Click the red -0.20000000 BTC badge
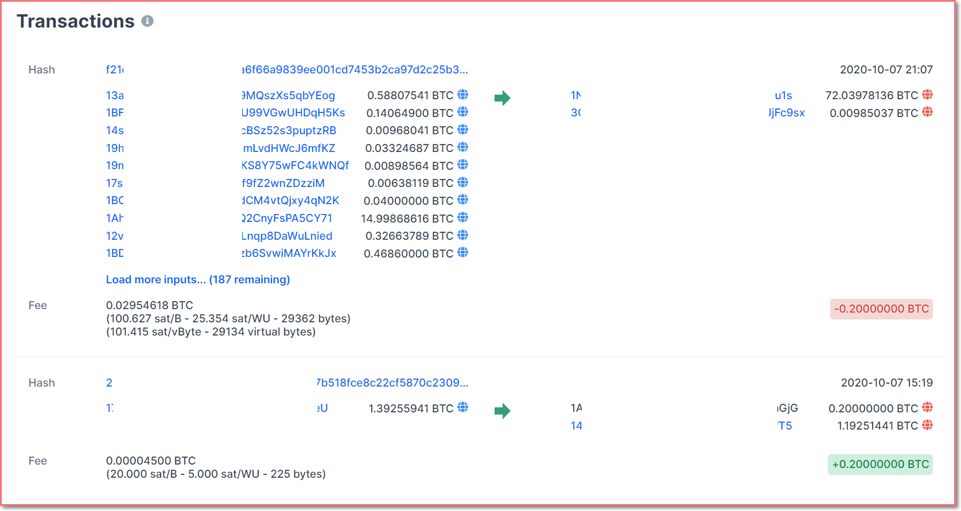 [881, 309]
